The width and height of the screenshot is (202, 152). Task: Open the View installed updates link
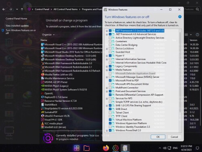17,26
